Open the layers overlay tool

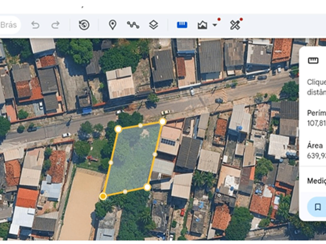point(154,25)
